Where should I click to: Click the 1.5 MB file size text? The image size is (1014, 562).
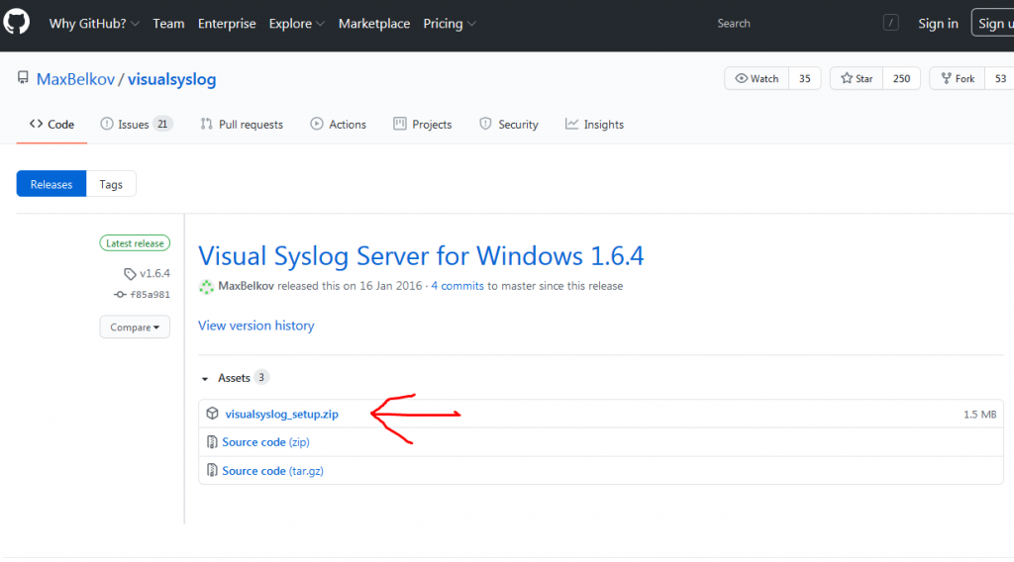979,414
